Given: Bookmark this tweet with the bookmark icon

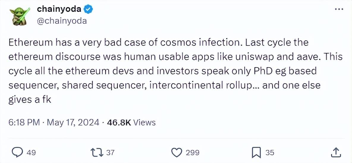Looking at the screenshot, I should point(256,153).
